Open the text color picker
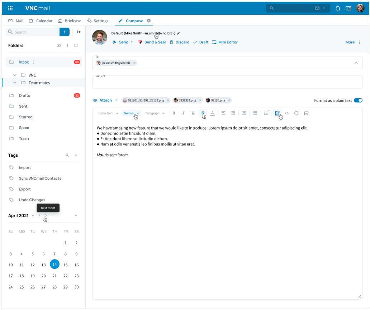The height and width of the screenshot is (310, 370). [x=212, y=113]
